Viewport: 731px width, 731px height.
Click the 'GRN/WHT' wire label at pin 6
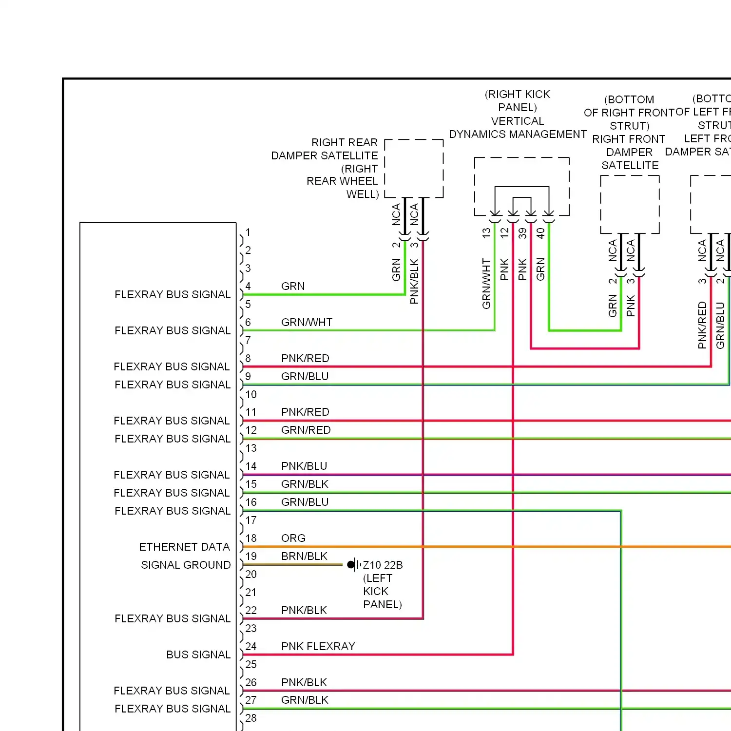click(307, 322)
